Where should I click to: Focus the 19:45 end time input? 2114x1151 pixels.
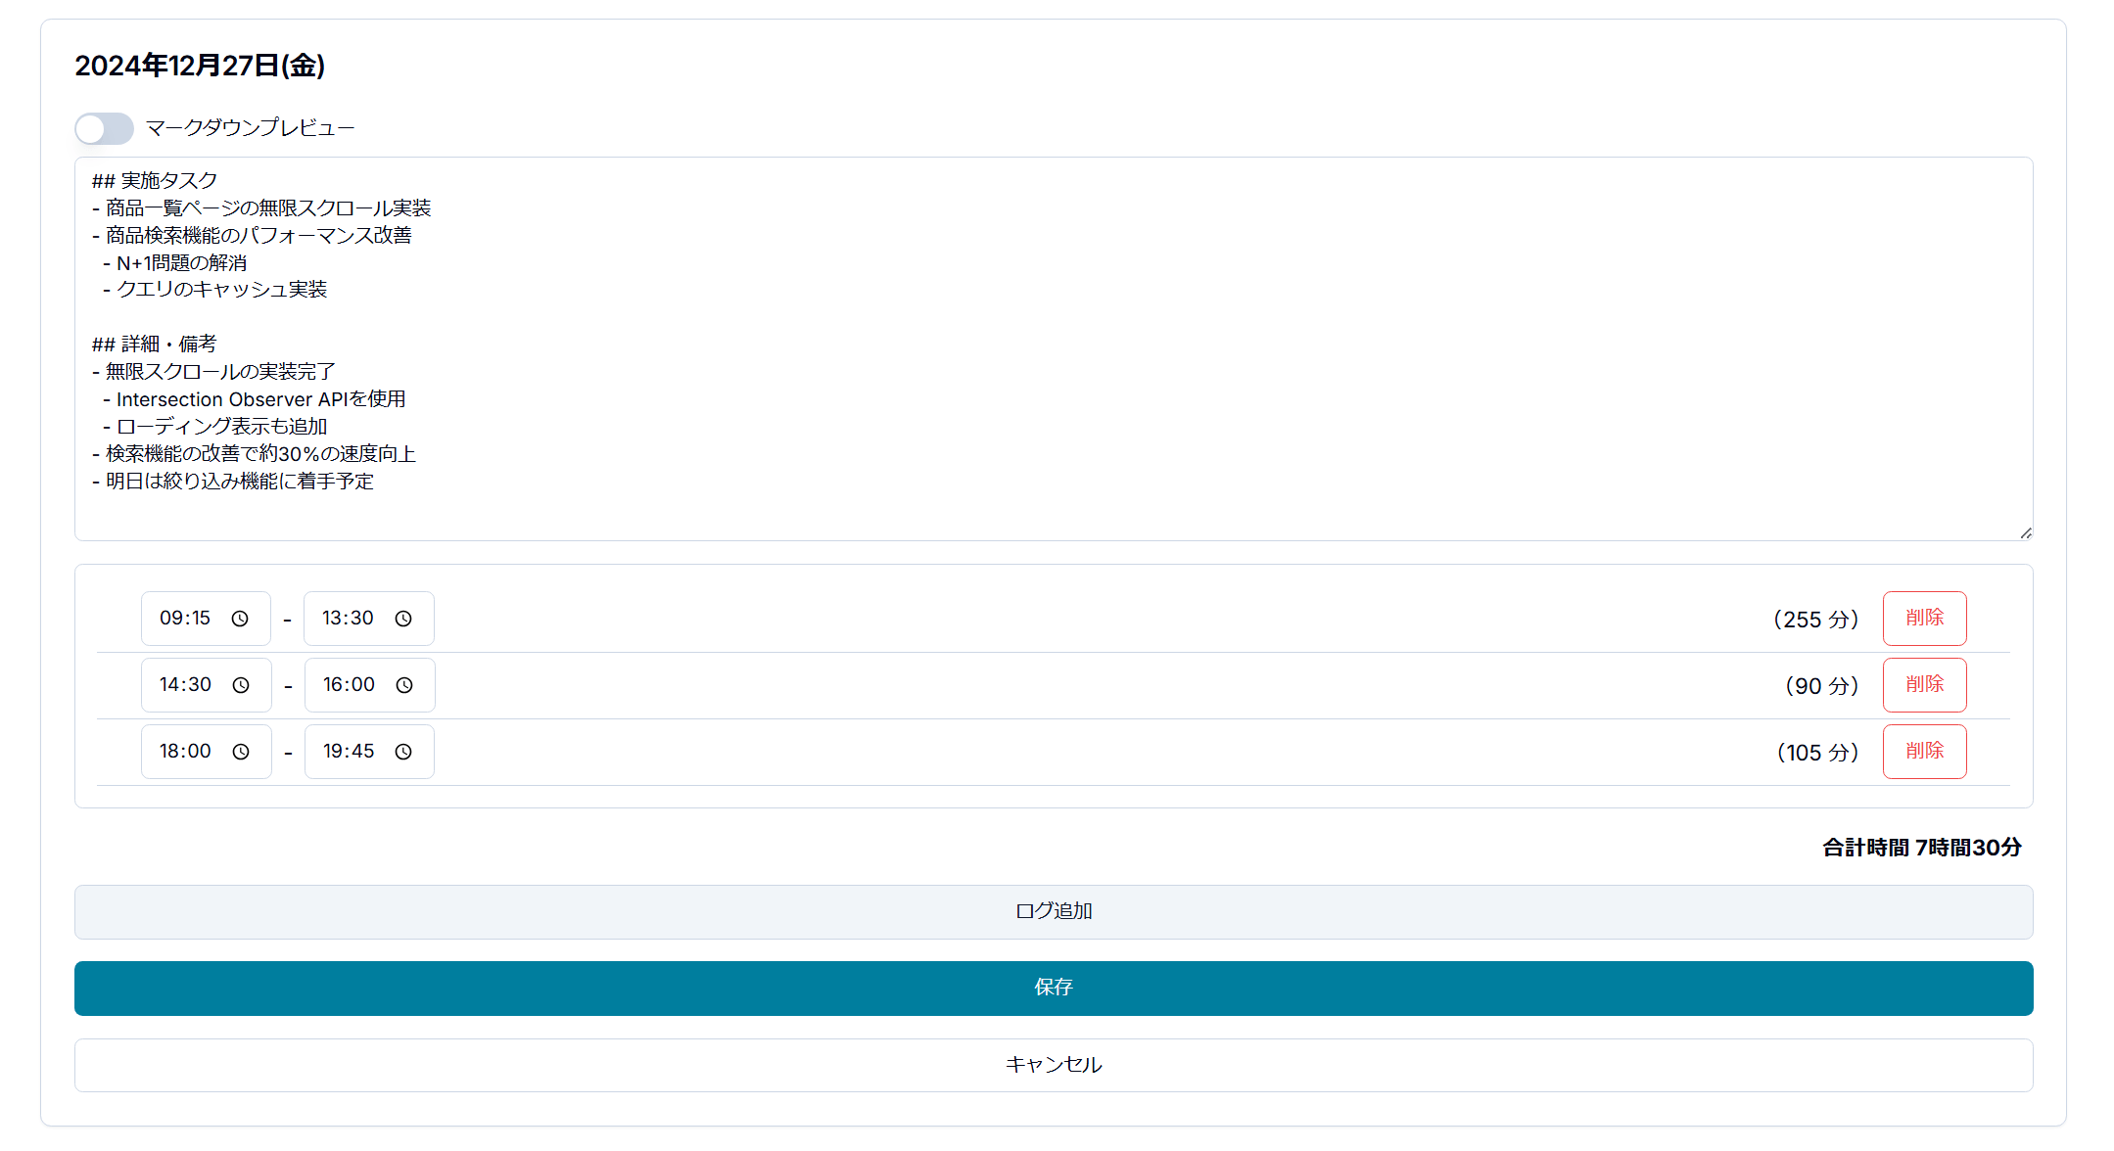point(350,752)
